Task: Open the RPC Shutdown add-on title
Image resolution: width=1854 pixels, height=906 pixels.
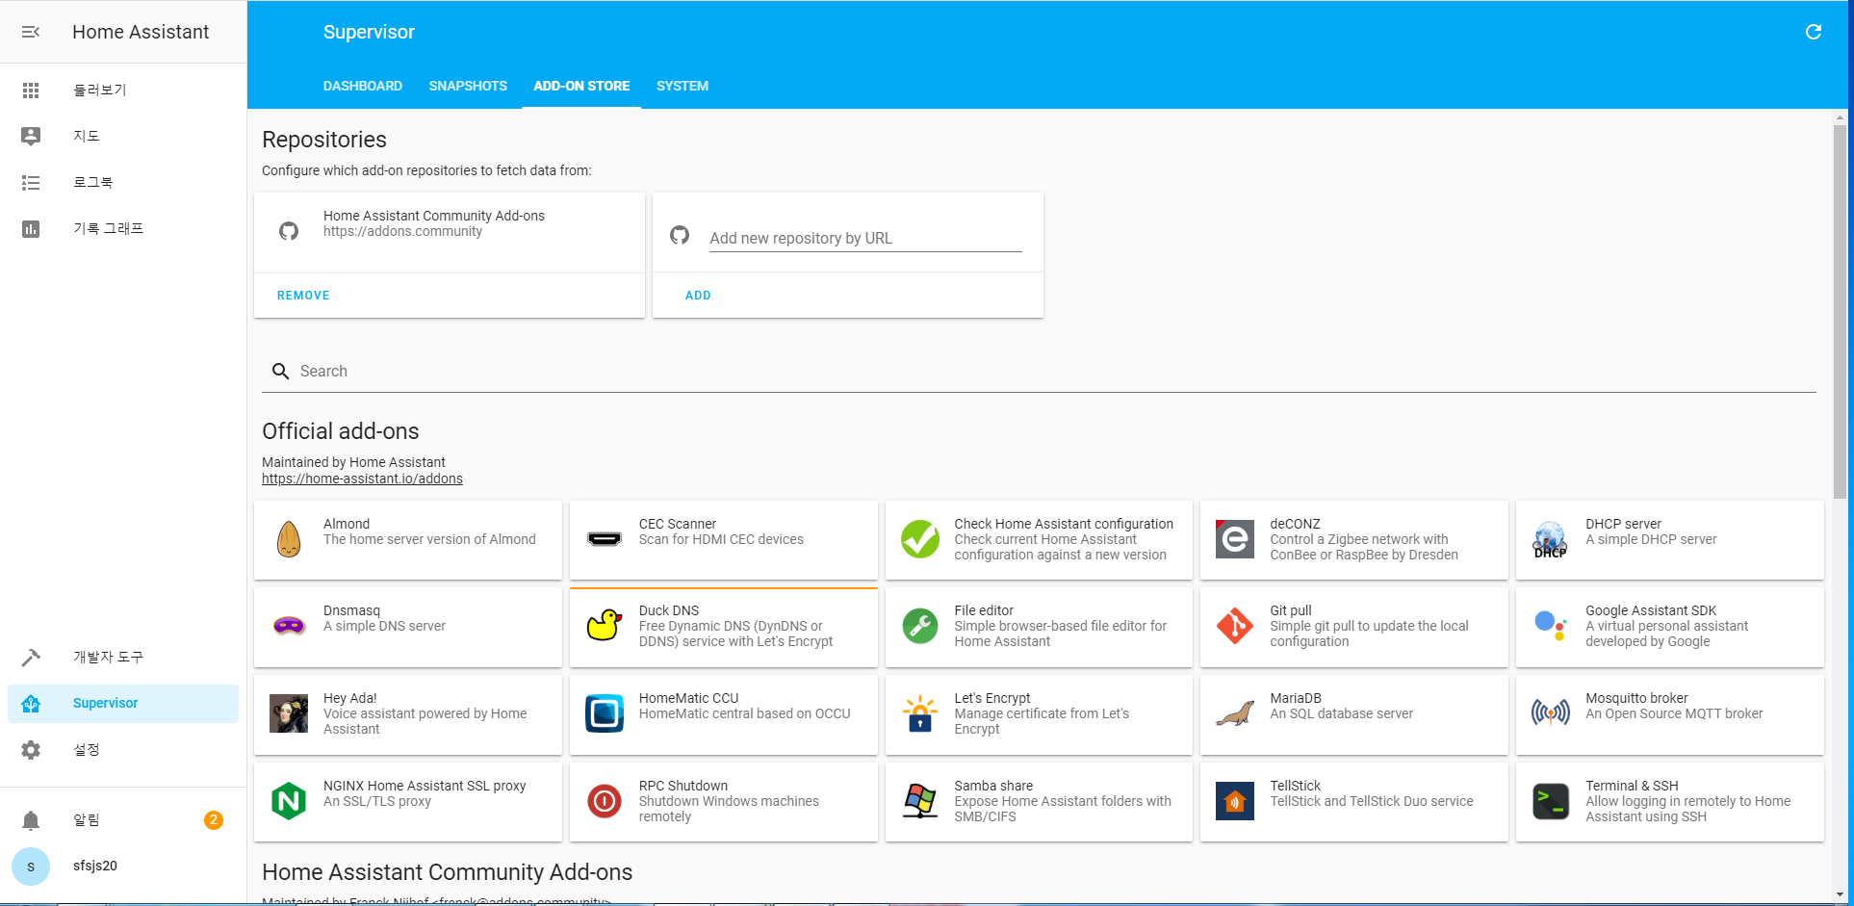Action: (683, 786)
